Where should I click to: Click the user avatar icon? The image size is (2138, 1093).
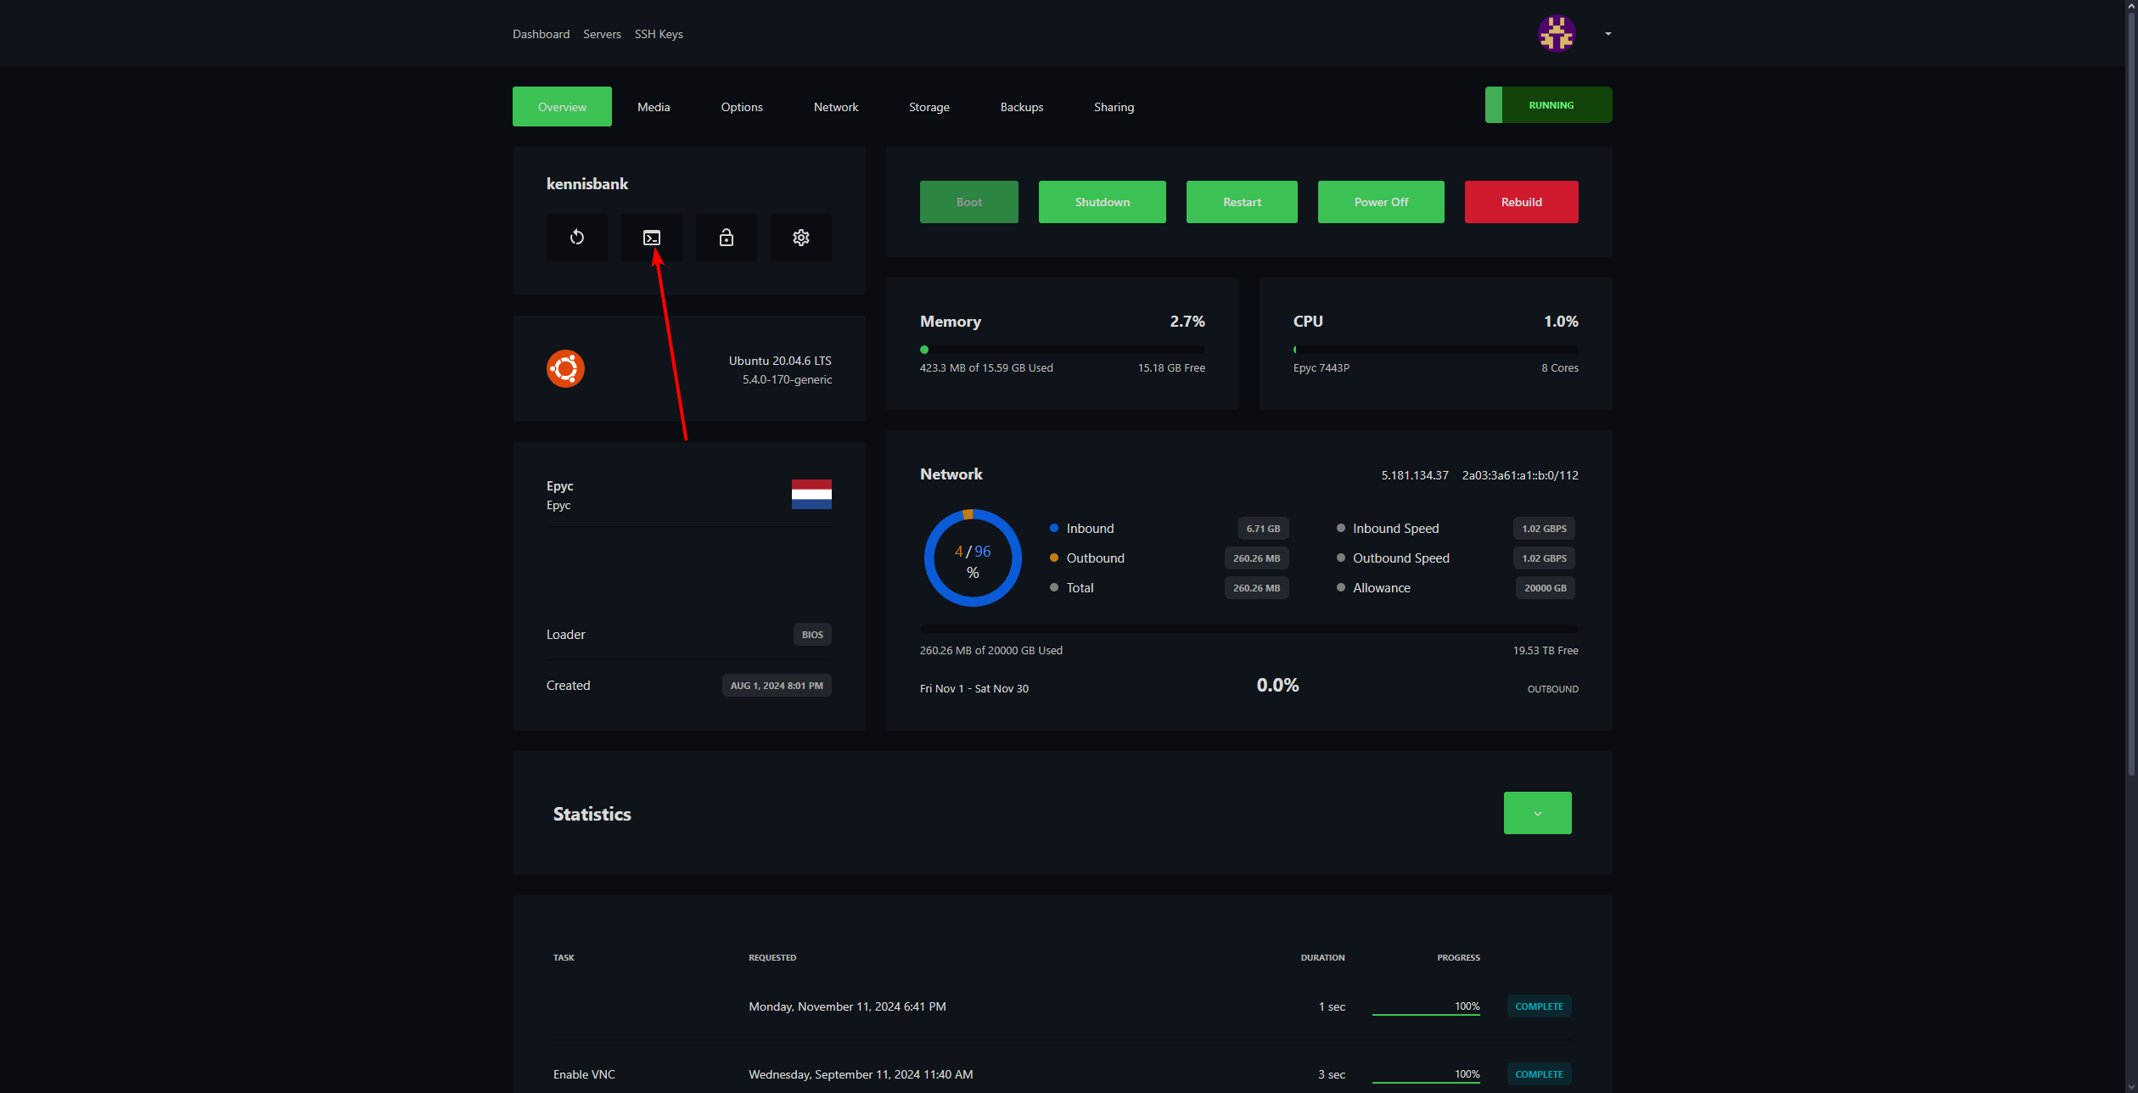(1556, 34)
